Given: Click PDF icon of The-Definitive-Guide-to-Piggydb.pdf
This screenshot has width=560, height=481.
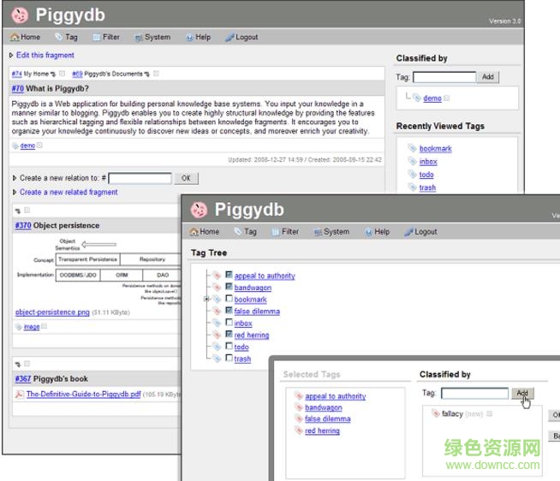Looking at the screenshot, I should point(20,395).
